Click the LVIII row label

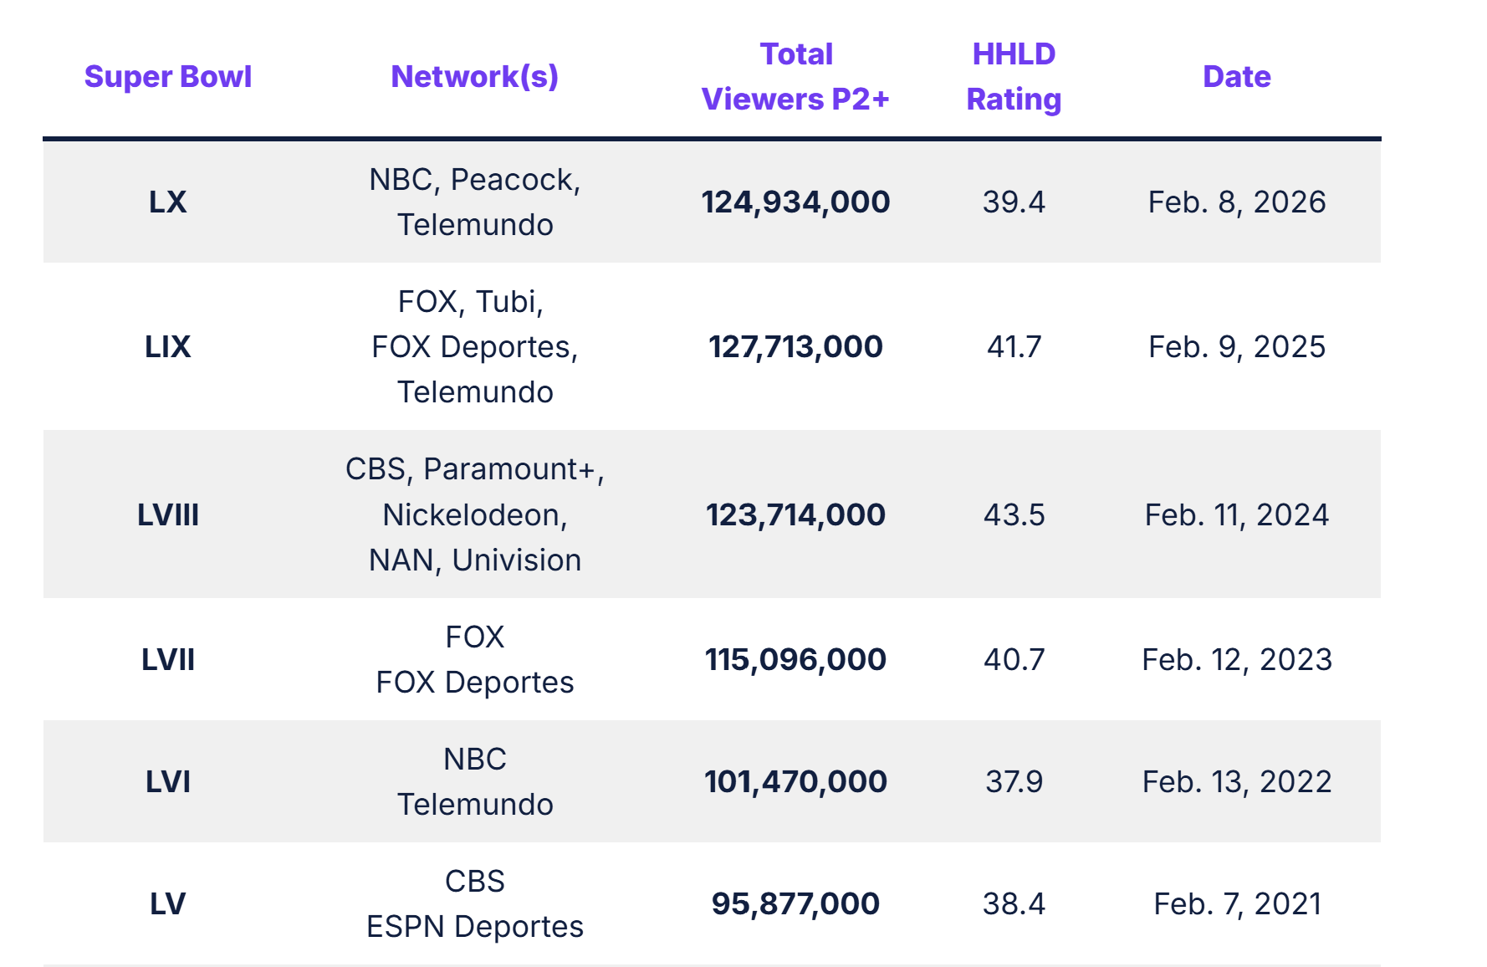(167, 515)
